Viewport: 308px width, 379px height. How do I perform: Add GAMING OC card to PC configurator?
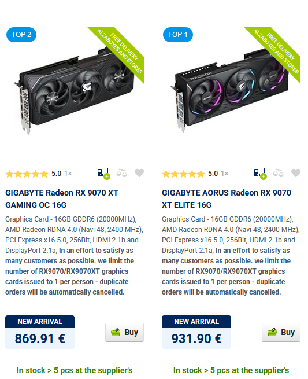coord(103,174)
